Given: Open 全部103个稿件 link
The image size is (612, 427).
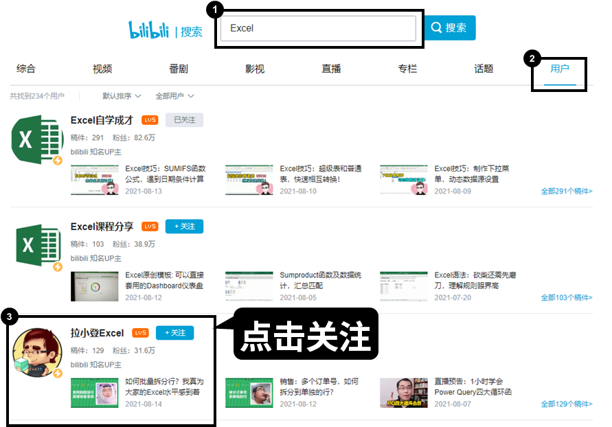Looking at the screenshot, I should (567, 297).
